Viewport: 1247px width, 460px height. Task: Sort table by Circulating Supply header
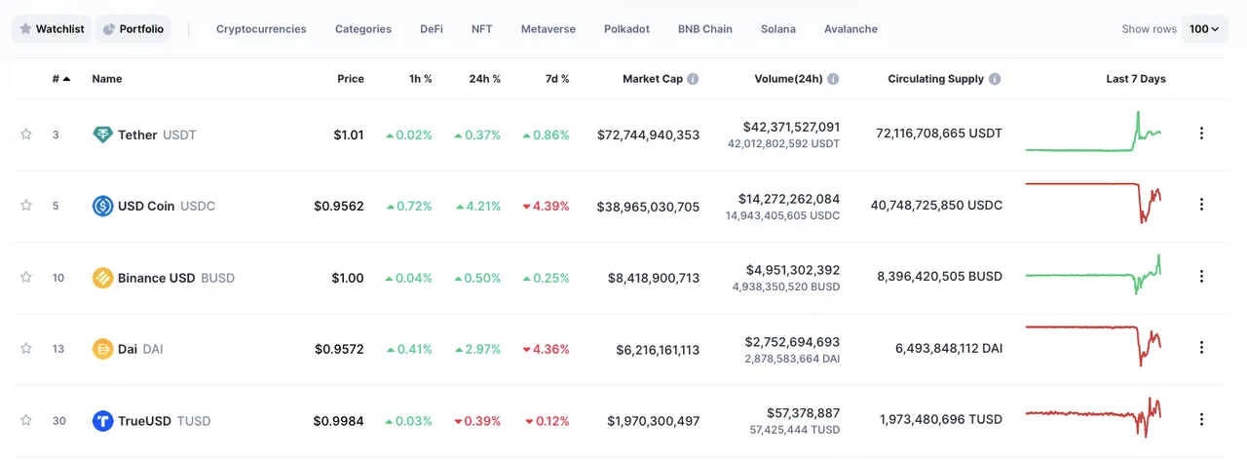[x=936, y=79]
